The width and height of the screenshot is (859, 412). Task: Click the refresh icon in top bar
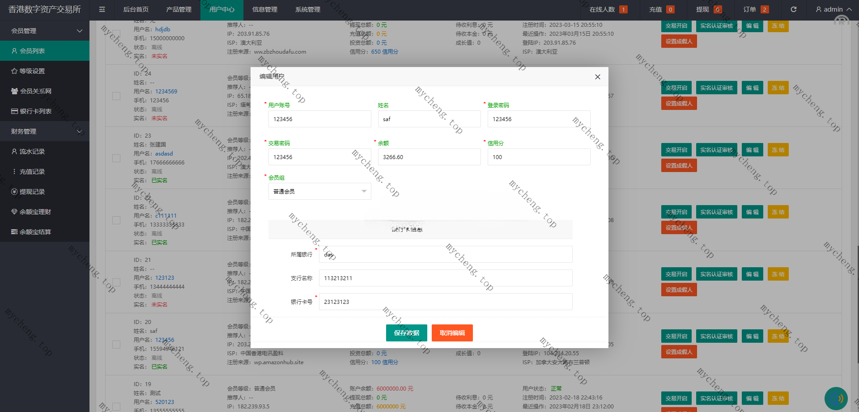[793, 9]
